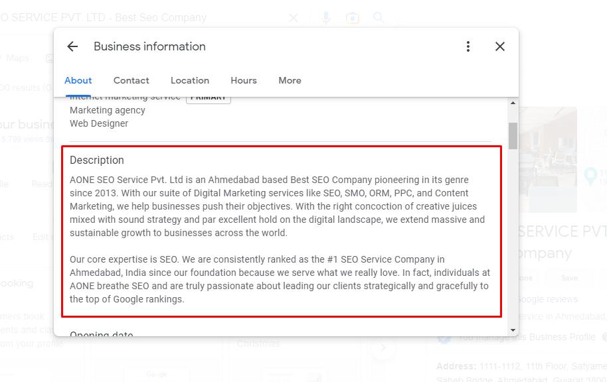Click the dialog's vertical scrollbar thumb
The height and width of the screenshot is (382, 607).
(x=513, y=136)
